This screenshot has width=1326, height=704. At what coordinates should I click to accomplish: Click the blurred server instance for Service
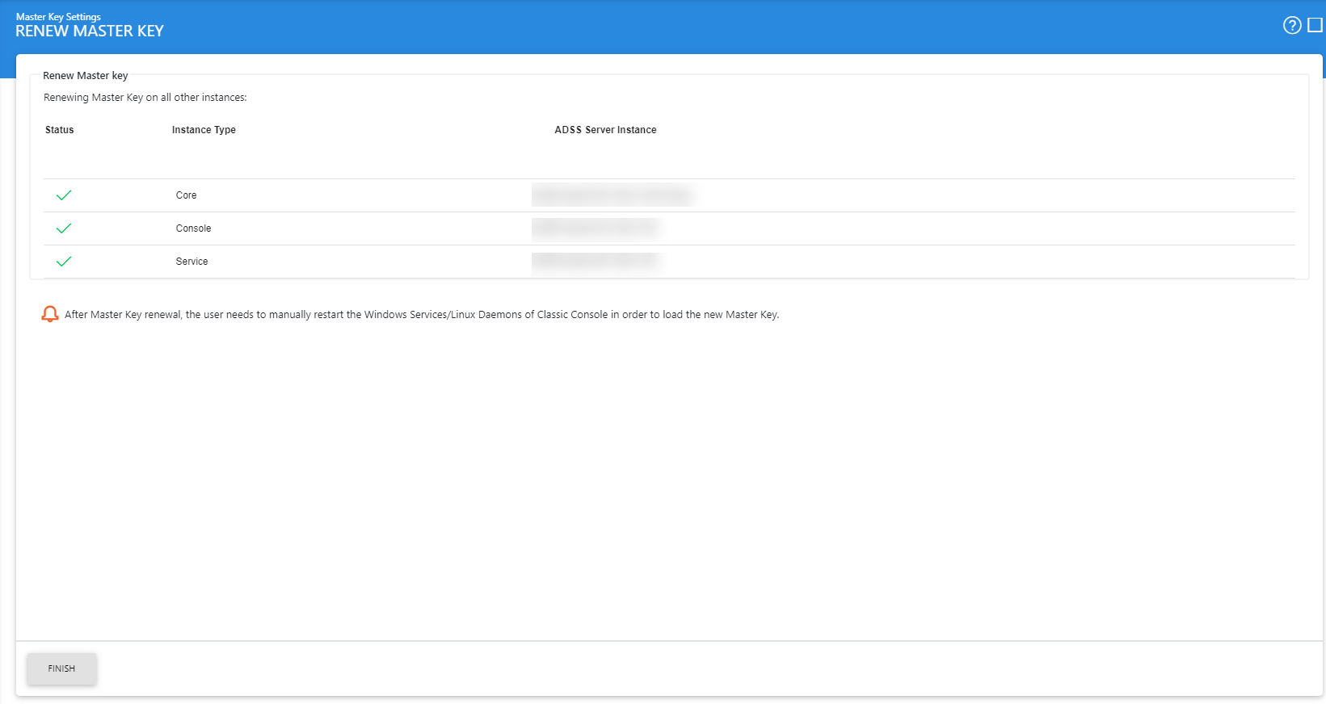[596, 262]
